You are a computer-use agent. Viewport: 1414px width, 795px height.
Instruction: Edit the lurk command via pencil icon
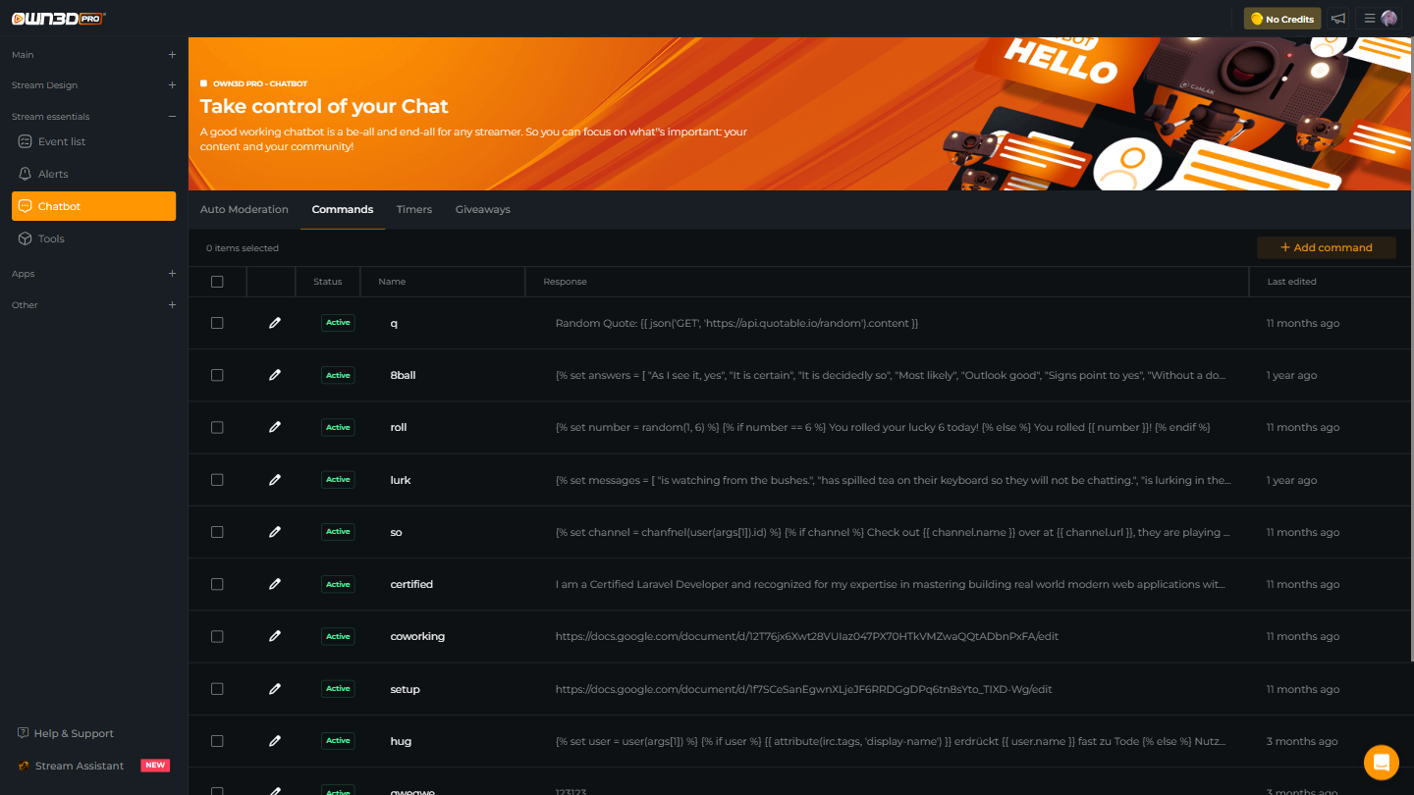pos(275,480)
